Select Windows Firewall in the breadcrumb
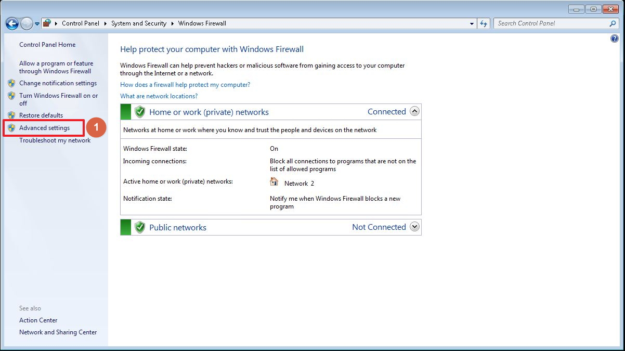Image resolution: width=625 pixels, height=351 pixels. 202,23
